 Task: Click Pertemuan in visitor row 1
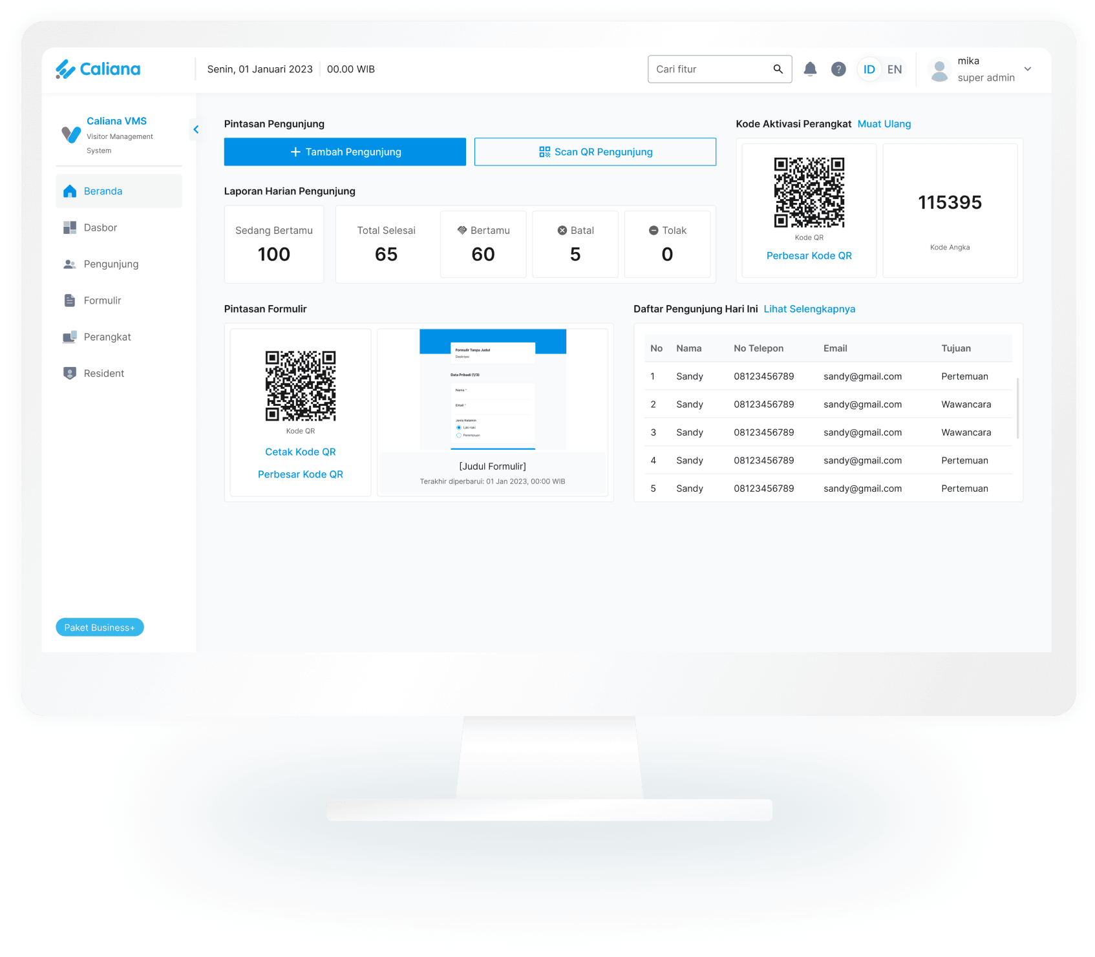pyautogui.click(x=964, y=377)
